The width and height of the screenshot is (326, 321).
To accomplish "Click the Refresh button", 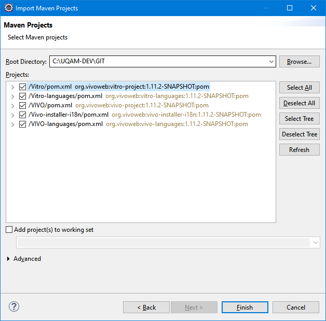I will [299, 150].
